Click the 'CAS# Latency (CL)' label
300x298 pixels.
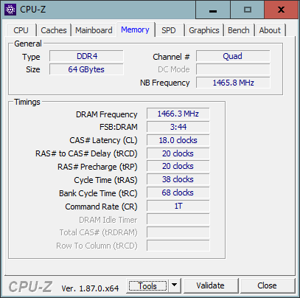(103, 140)
